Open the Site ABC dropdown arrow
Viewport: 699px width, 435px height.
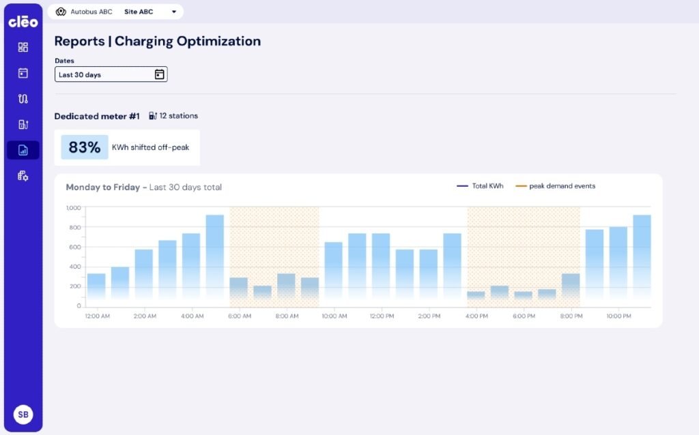click(173, 11)
